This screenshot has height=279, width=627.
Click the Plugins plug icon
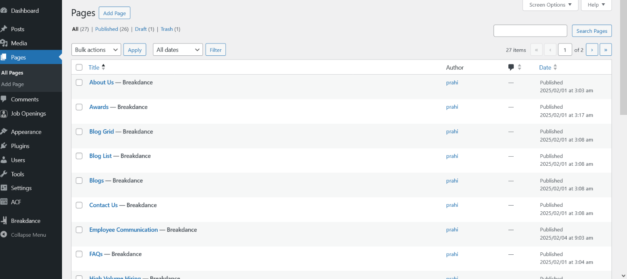(x=4, y=146)
